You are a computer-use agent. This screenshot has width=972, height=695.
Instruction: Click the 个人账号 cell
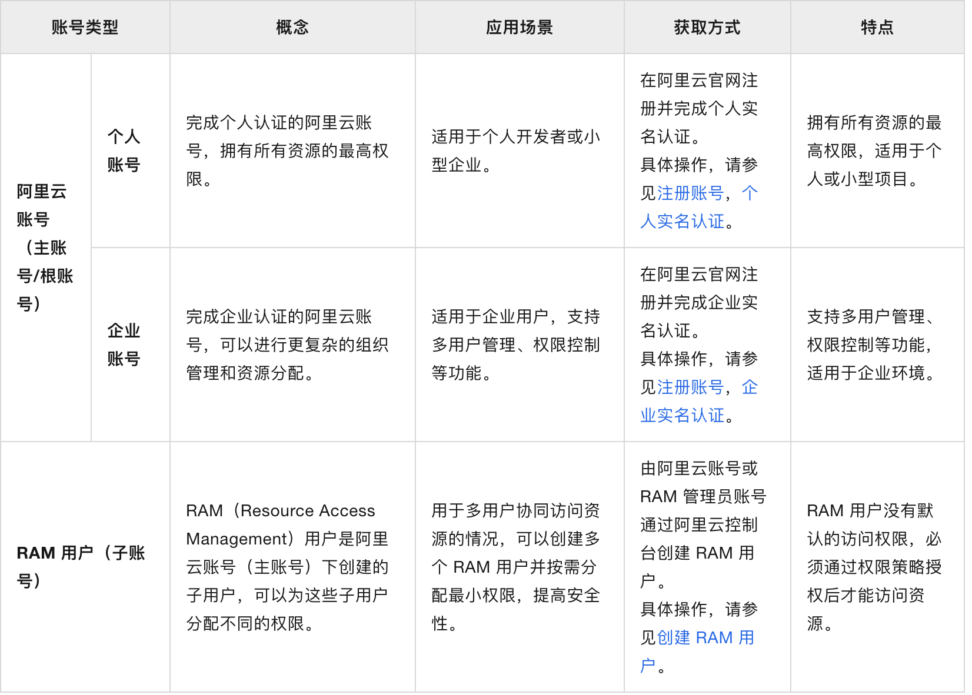(x=131, y=151)
